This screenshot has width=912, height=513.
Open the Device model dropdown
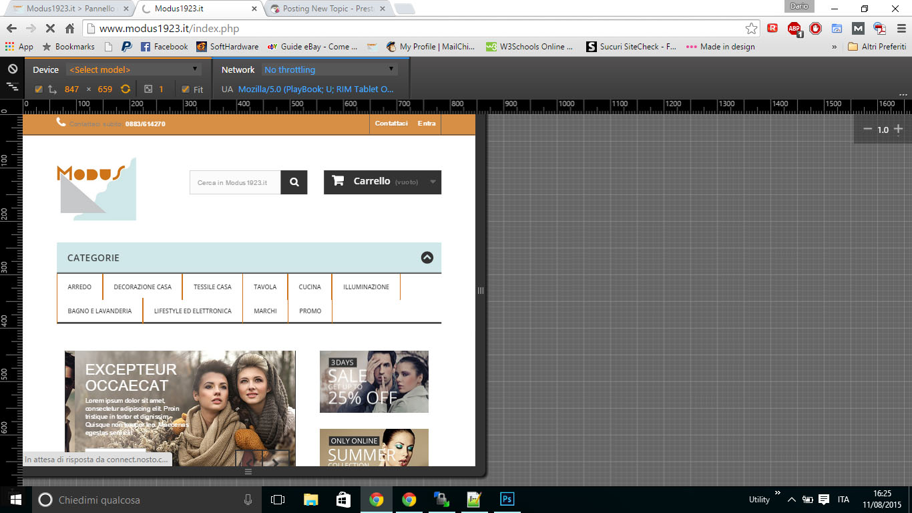point(134,69)
